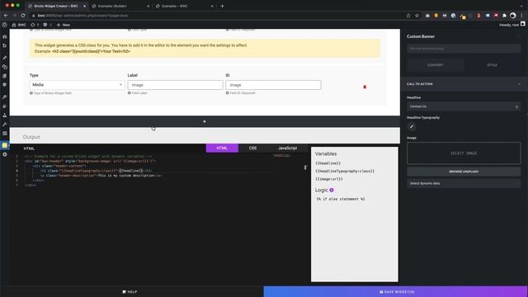
Task: Open the Bricks 'b' sidebar menu icon
Action: click(x=5, y=45)
